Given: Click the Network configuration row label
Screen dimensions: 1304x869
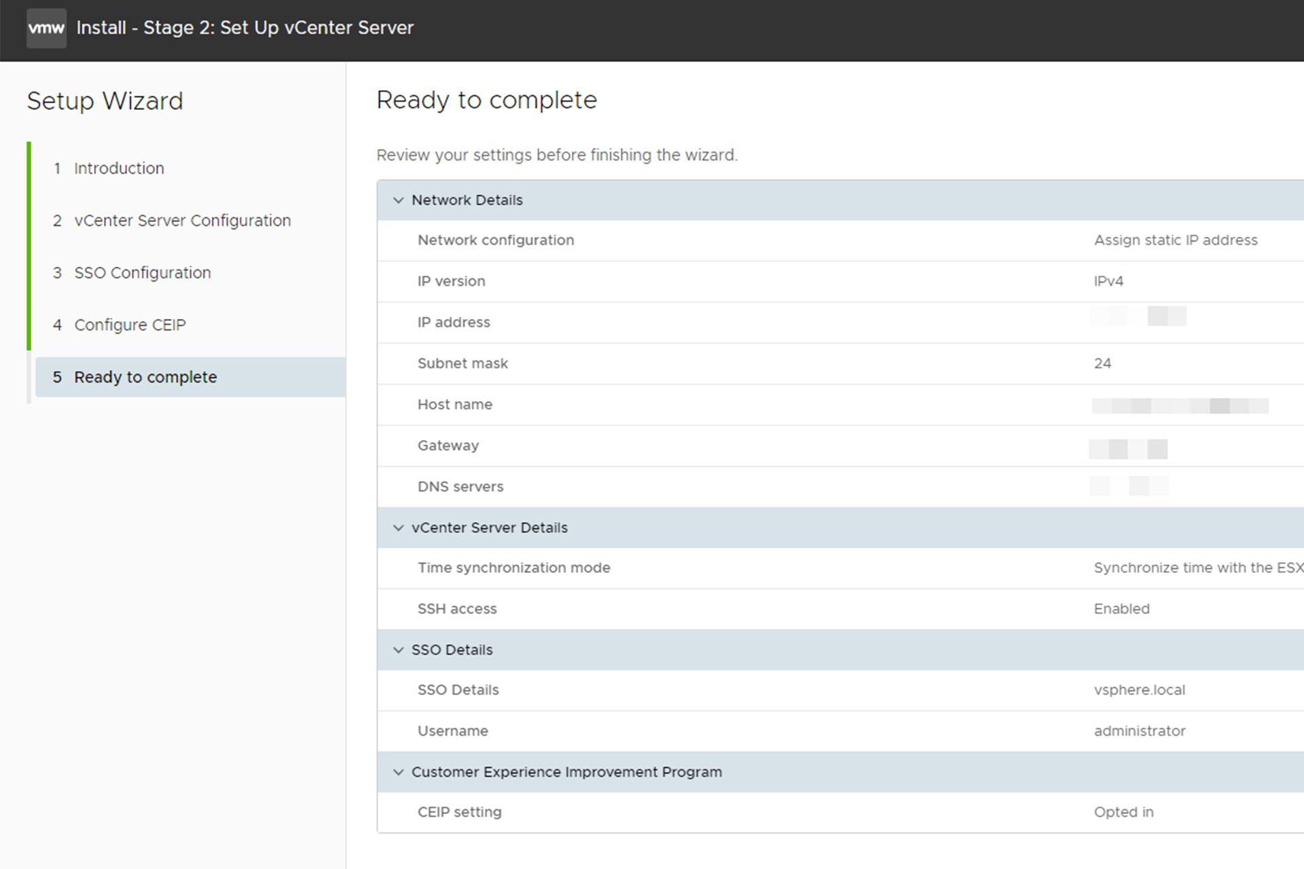Looking at the screenshot, I should tap(496, 240).
